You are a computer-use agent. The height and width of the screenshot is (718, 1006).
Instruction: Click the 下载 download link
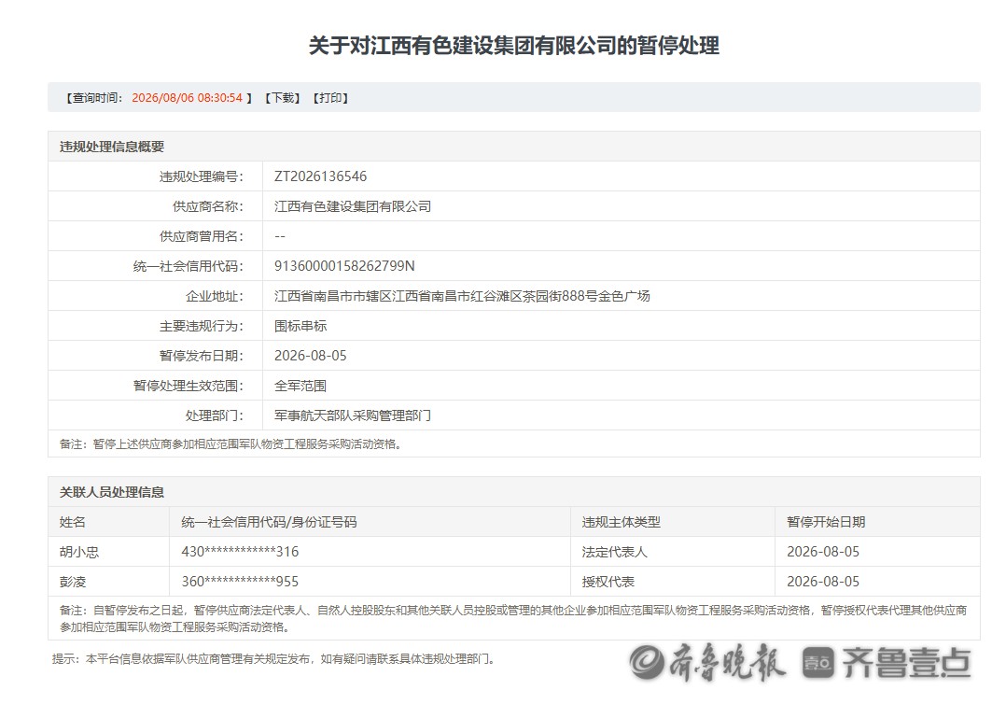283,98
